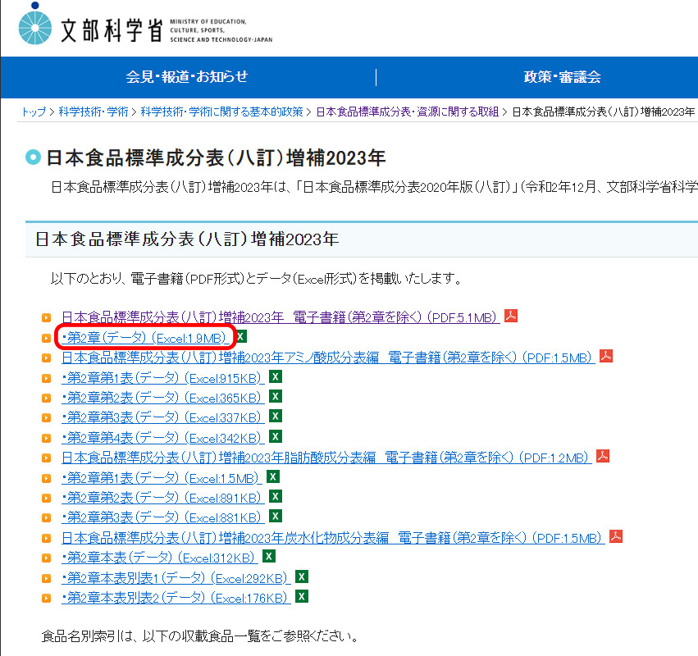Download 第2章第1表 Excel 915KB link
Viewport: 698px width, 656px height.
[x=163, y=378]
